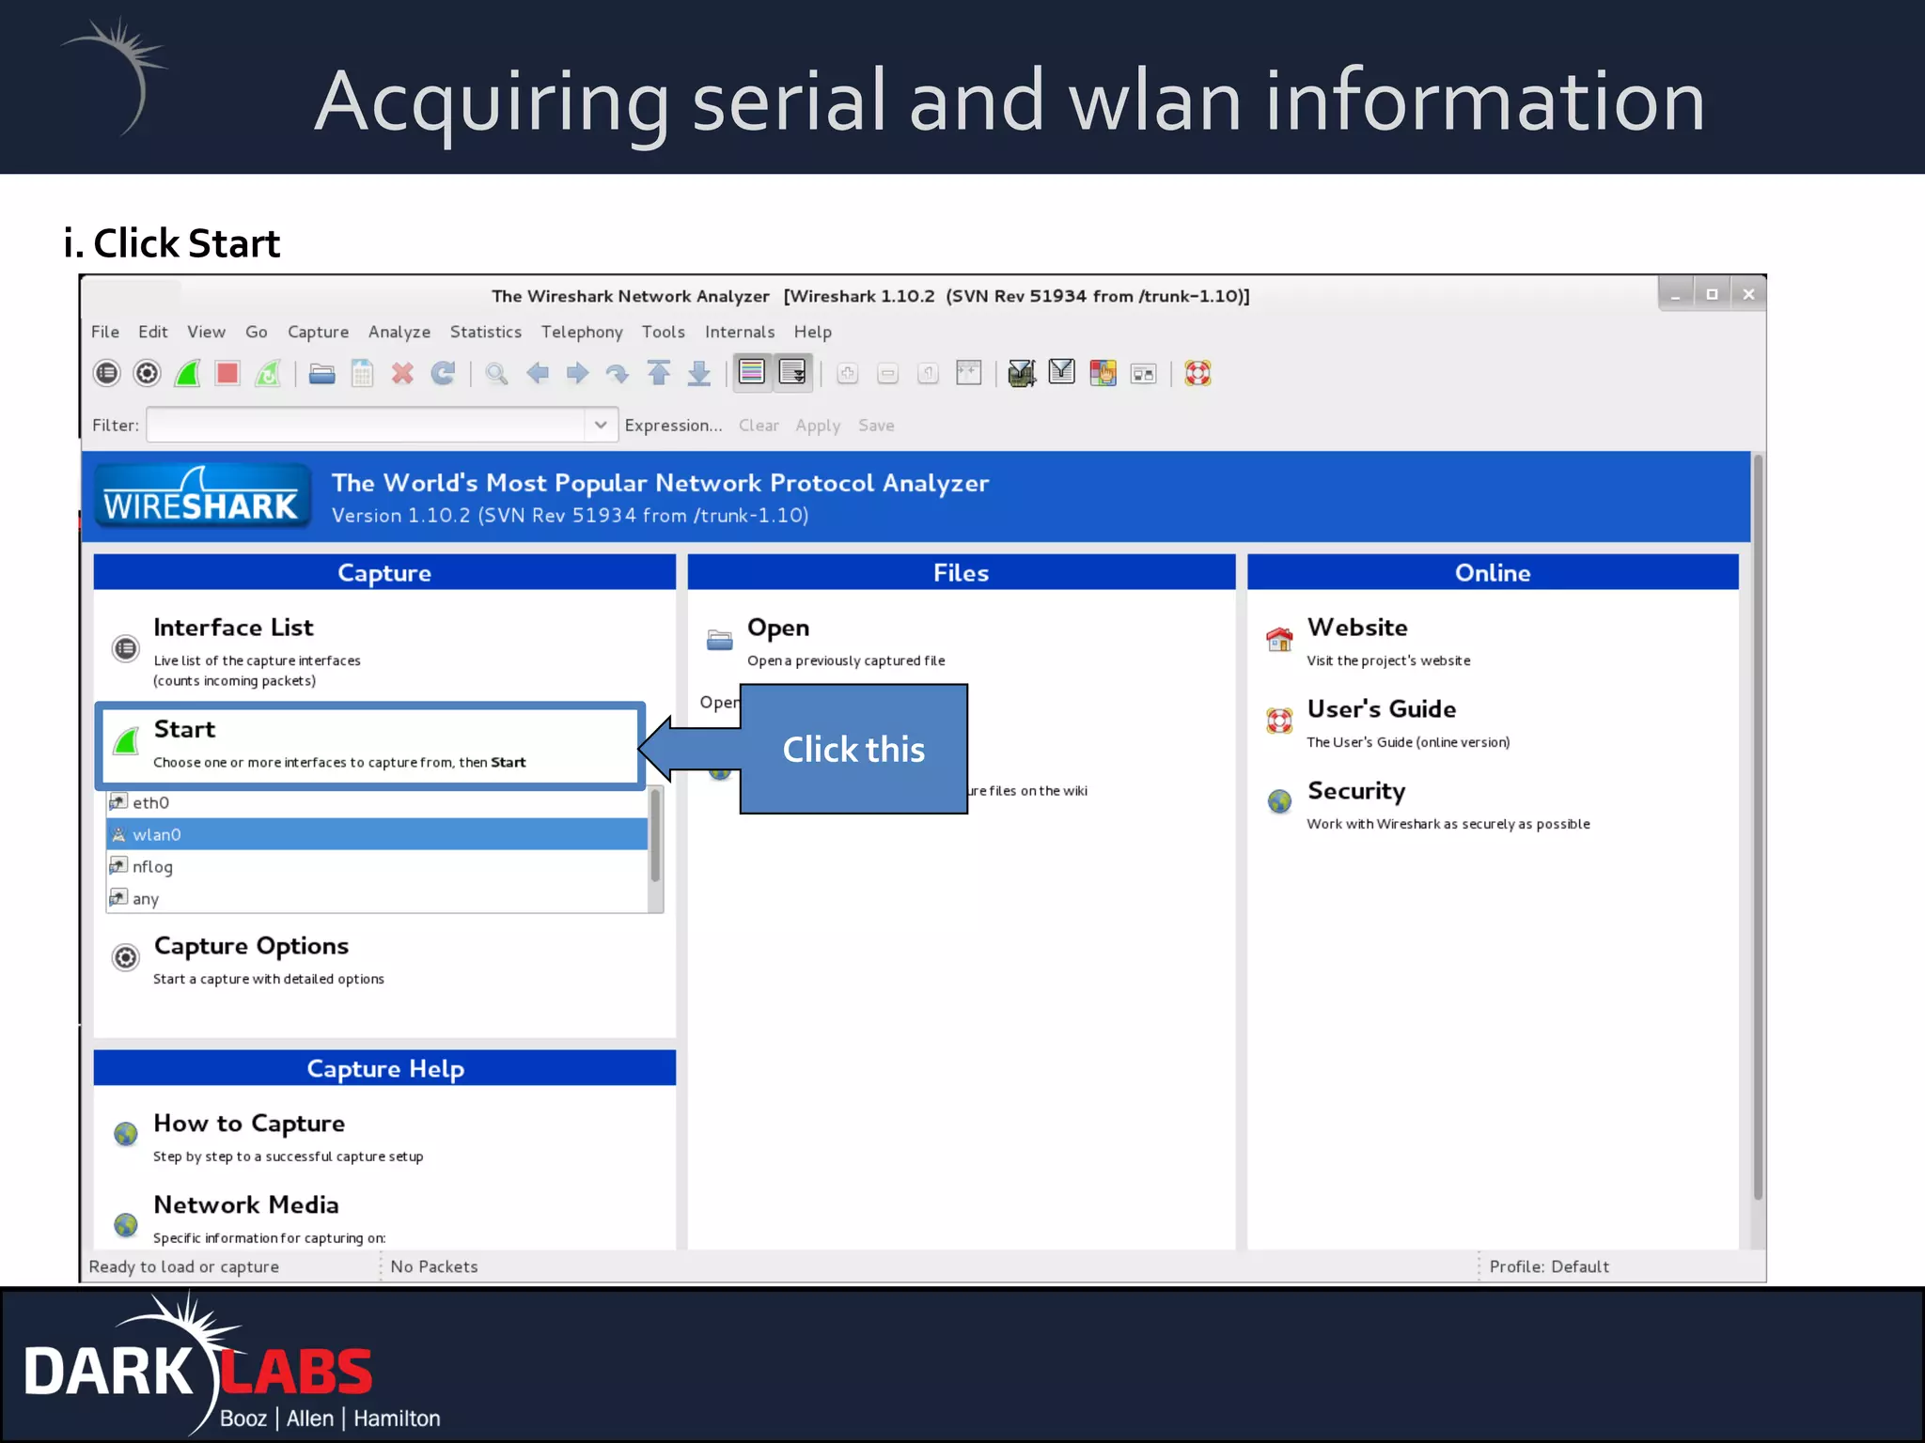
Task: Click the zoom out toolbar icon
Action: coord(887,373)
